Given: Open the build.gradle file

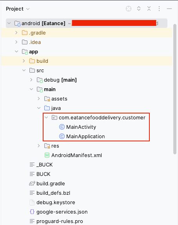Looking at the screenshot, I should tap(51, 184).
